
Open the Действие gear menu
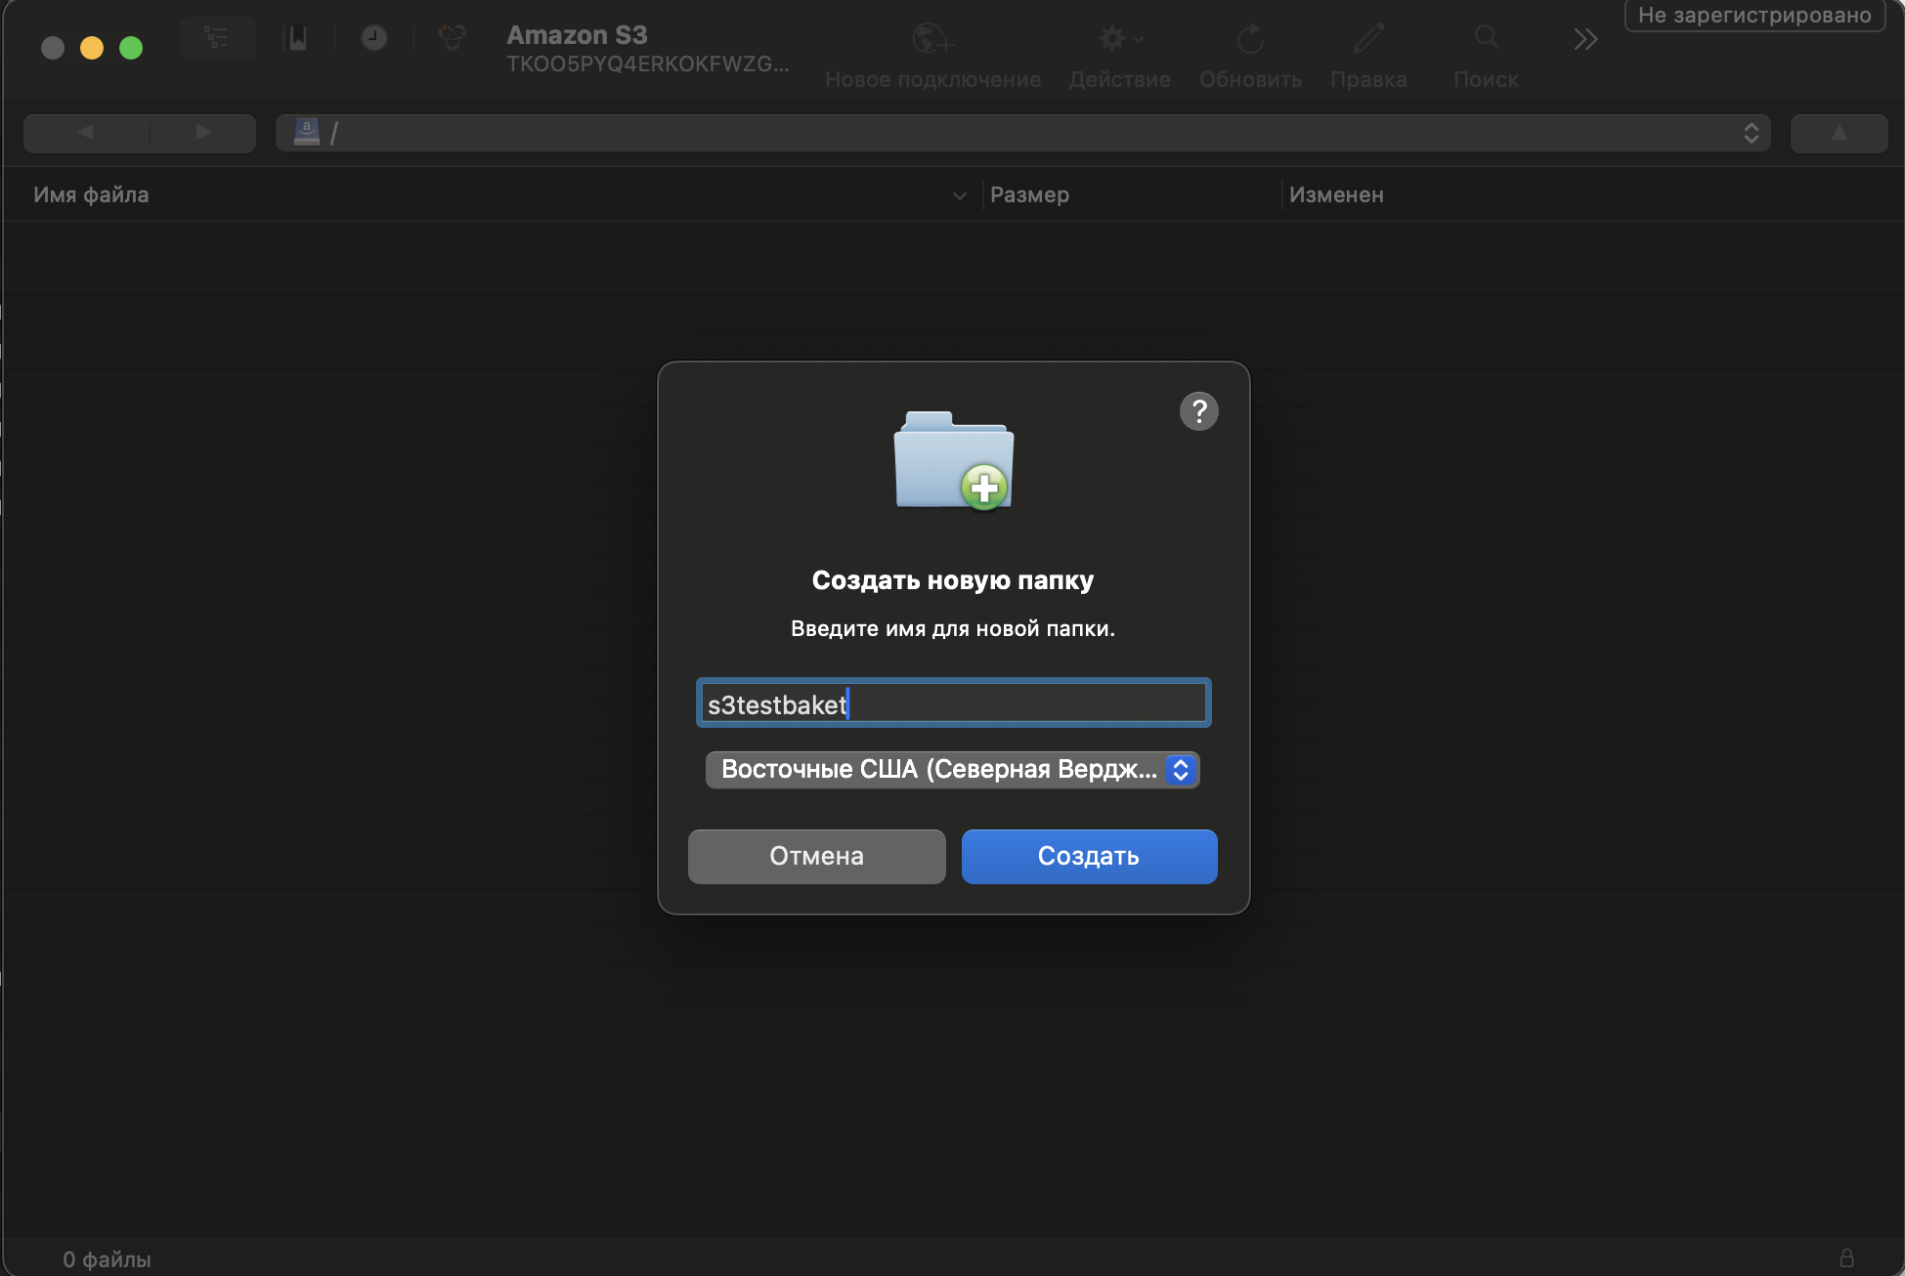pyautogui.click(x=1120, y=39)
